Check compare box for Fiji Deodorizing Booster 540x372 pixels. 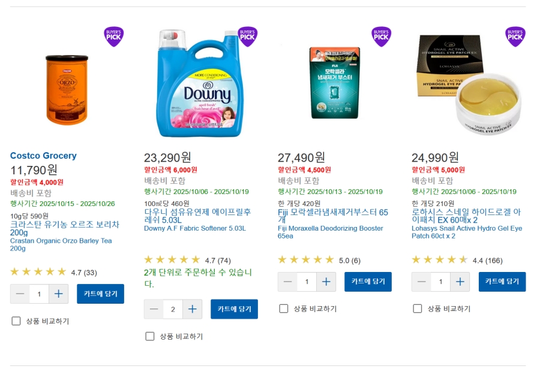[x=284, y=309]
